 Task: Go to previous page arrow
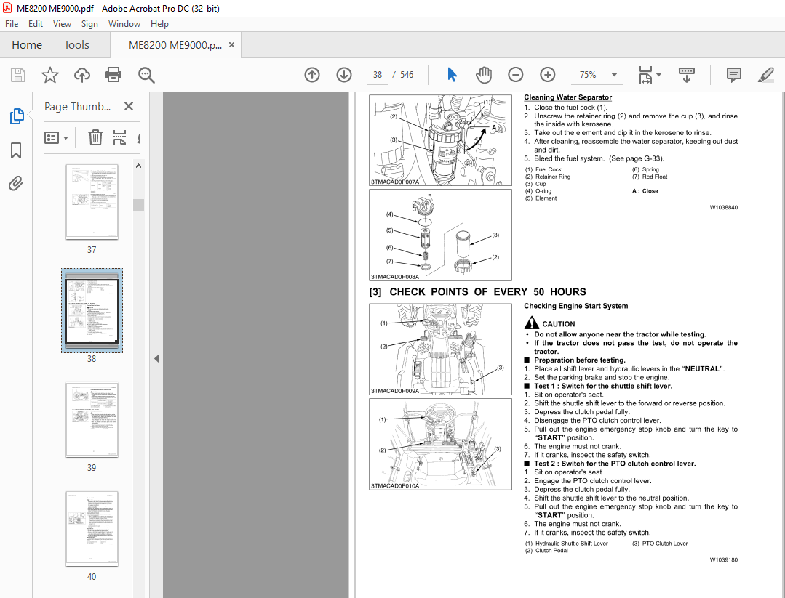coord(312,75)
